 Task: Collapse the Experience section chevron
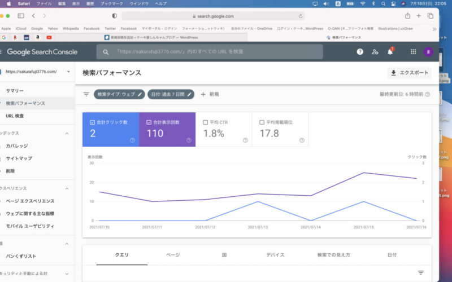pyautogui.click(x=67, y=188)
